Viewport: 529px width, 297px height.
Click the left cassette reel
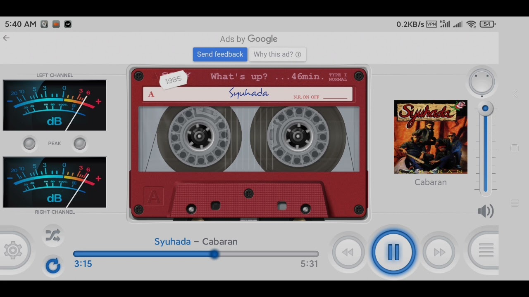tap(199, 137)
